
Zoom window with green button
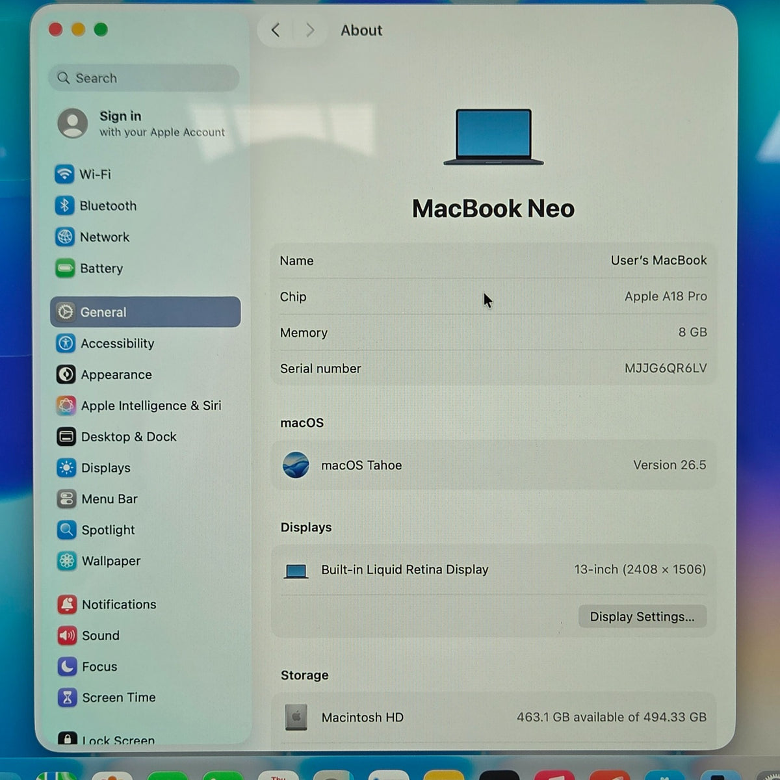101,29
